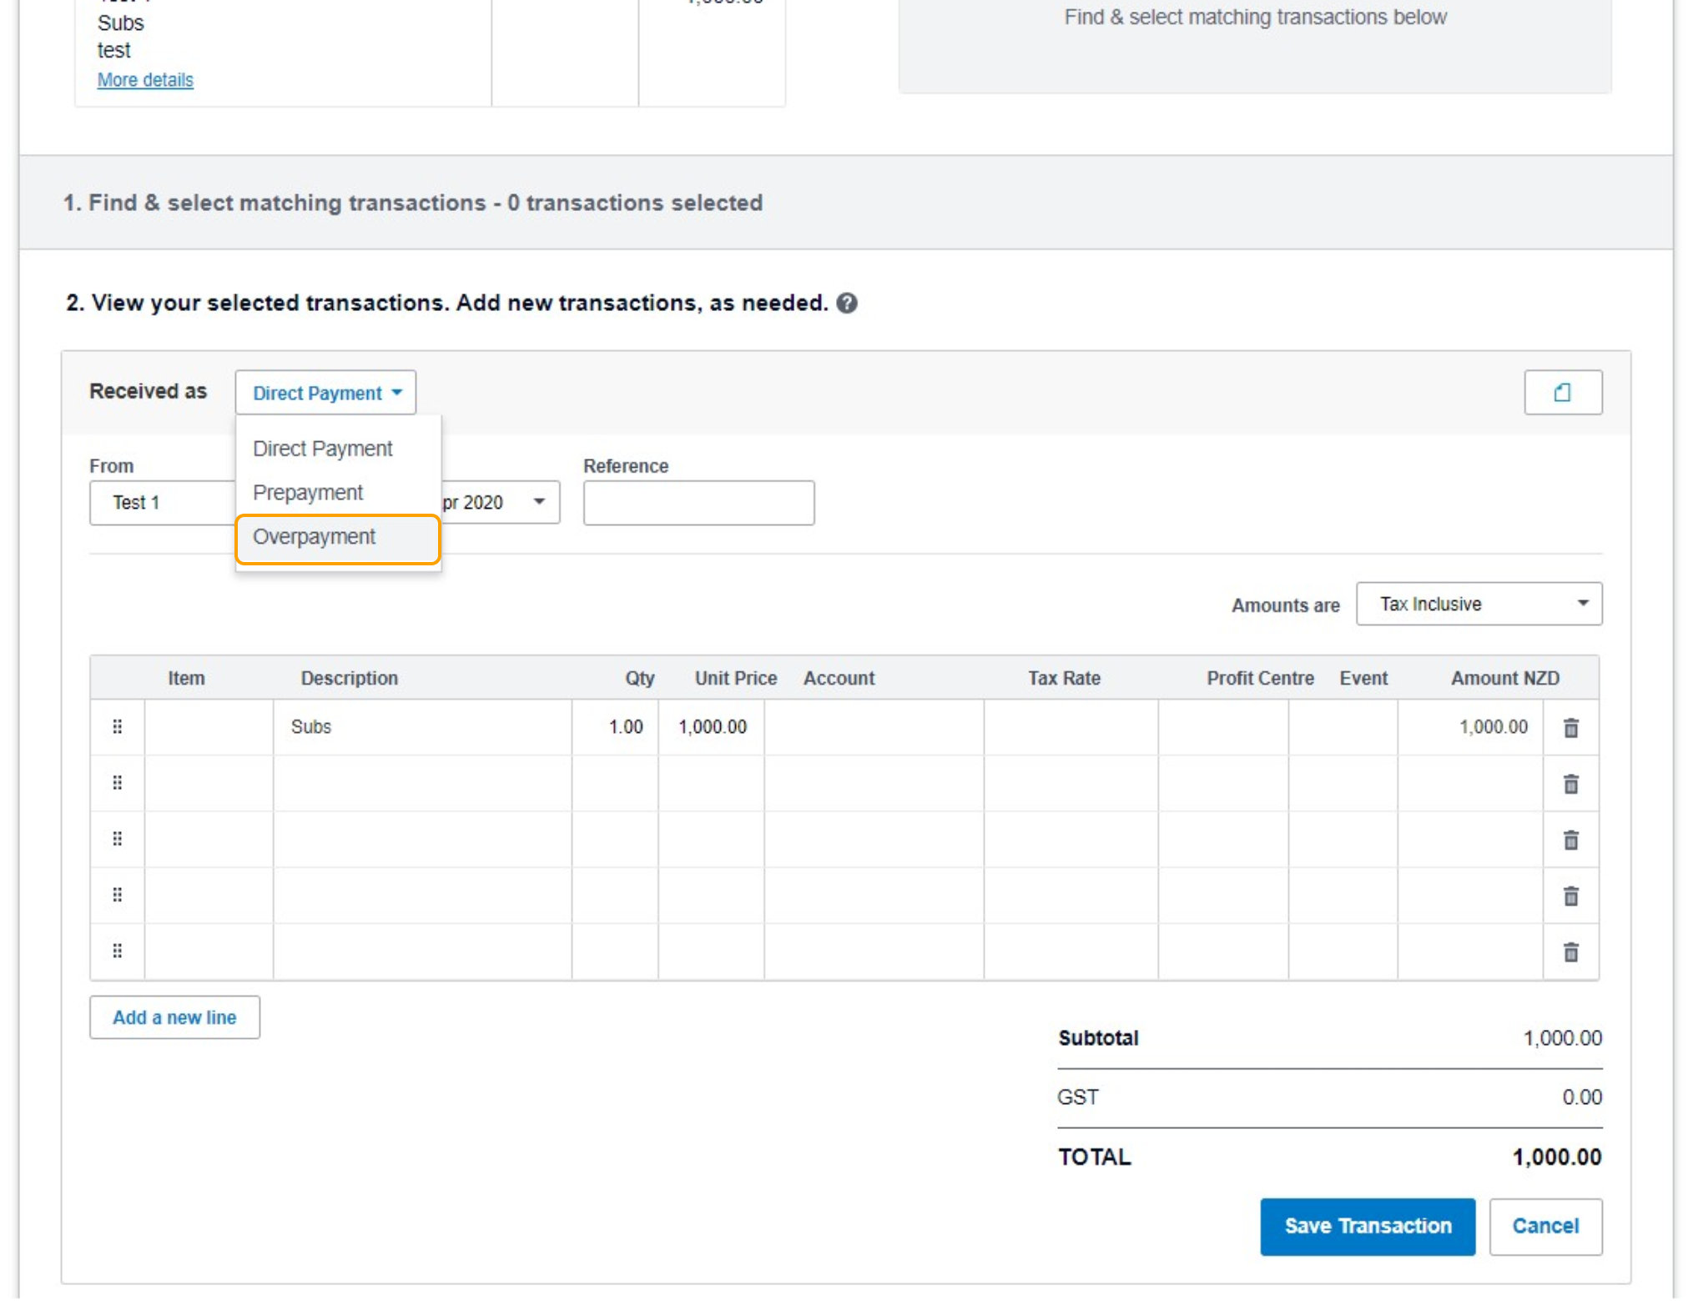Open the help question mark icon
This screenshot has height=1315, width=1688.
pyautogui.click(x=846, y=303)
